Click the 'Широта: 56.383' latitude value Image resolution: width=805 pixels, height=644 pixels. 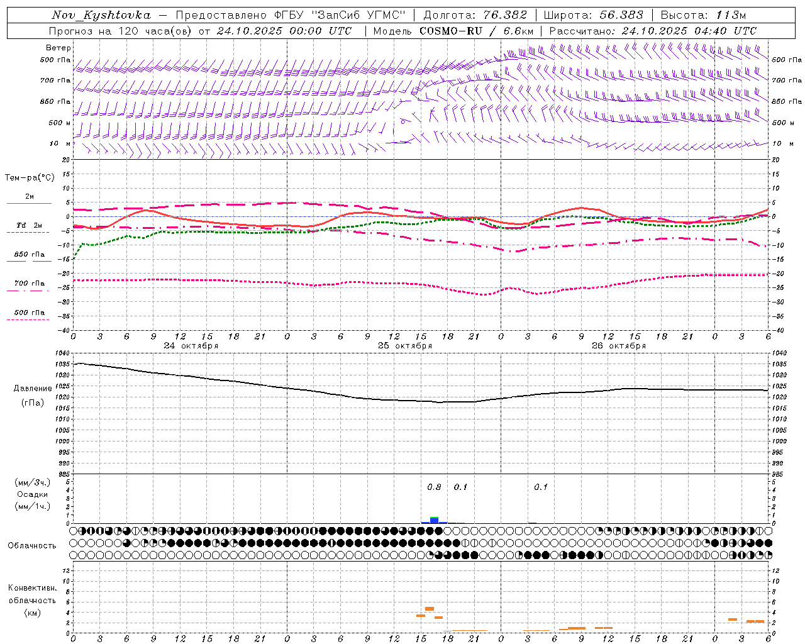click(x=593, y=15)
